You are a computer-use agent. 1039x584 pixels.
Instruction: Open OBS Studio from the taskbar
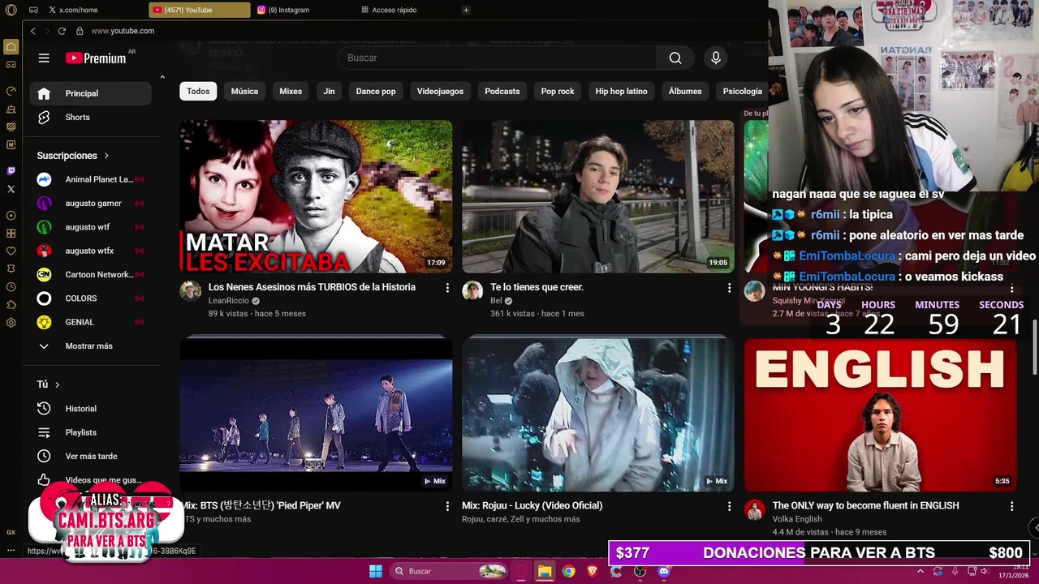point(640,571)
